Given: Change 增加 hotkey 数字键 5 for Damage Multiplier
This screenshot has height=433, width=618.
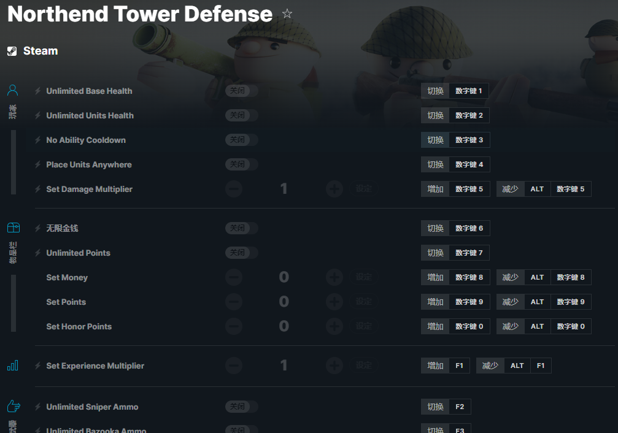Looking at the screenshot, I should pyautogui.click(x=455, y=189).
